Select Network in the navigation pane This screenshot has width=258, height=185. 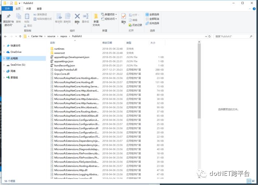coord(13,71)
